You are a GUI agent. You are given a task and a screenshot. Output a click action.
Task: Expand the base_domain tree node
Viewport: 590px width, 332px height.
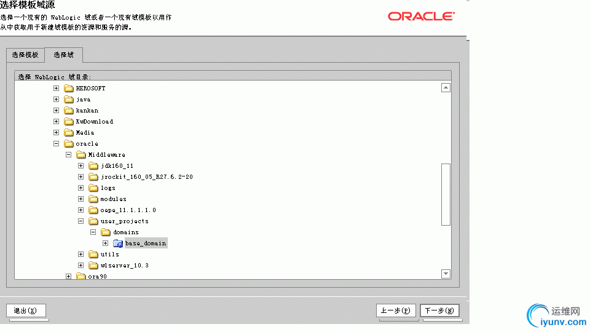click(106, 243)
